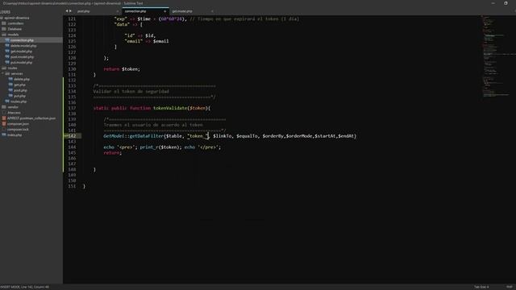Click the $linkTo argument on line 142
This screenshot has height=290, width=516.
coord(223,136)
